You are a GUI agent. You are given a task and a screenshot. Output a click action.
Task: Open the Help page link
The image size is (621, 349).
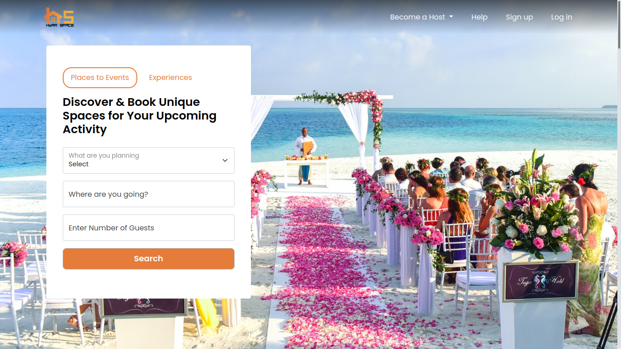[479, 17]
